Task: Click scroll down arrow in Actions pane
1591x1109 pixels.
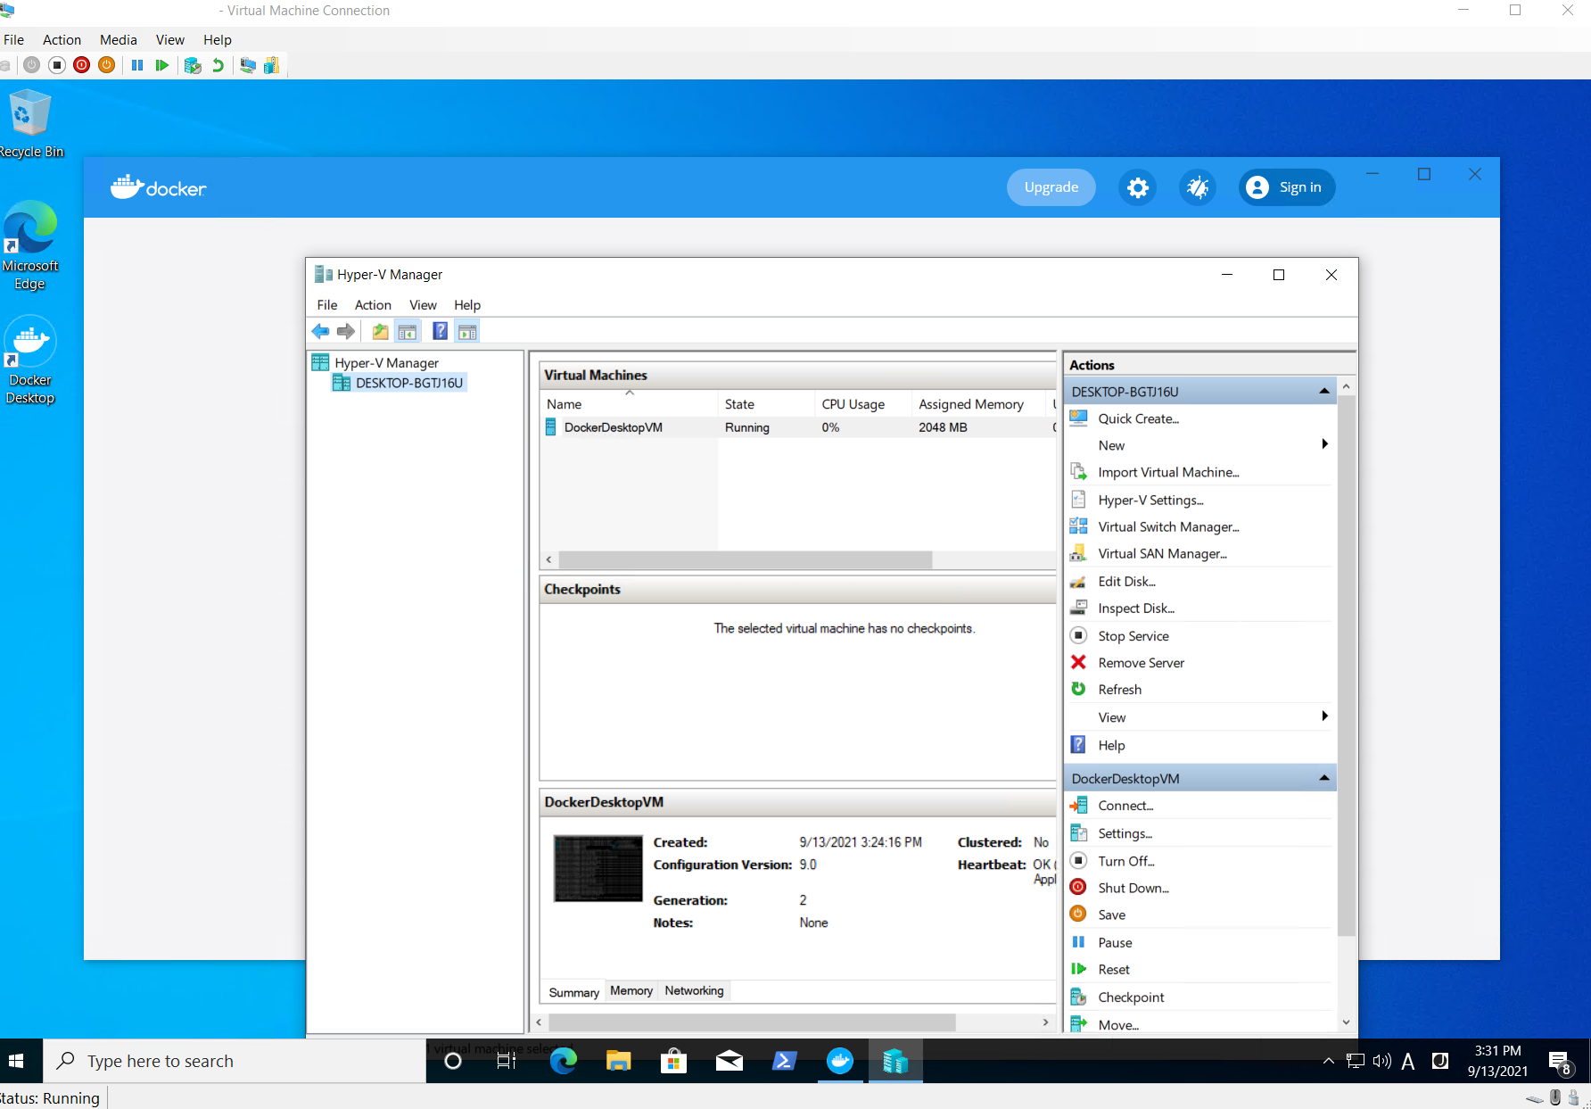Action: (1346, 1023)
